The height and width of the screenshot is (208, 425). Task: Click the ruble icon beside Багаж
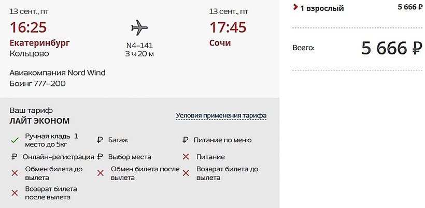coord(100,140)
